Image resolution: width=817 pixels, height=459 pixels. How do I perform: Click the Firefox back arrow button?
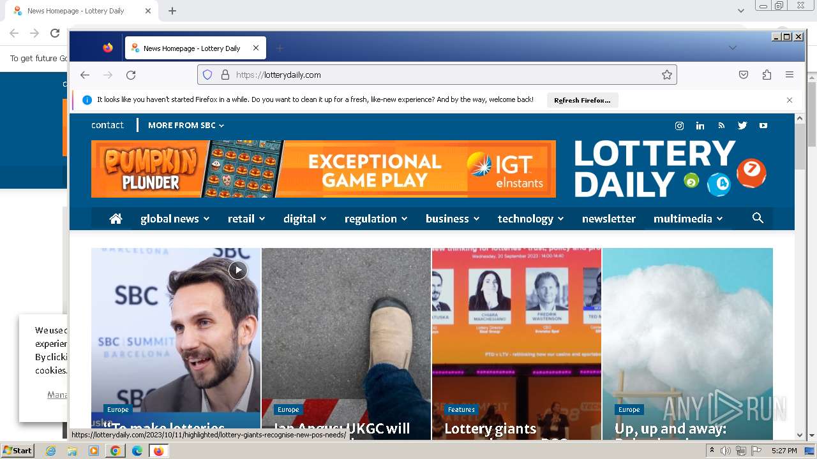(85, 75)
